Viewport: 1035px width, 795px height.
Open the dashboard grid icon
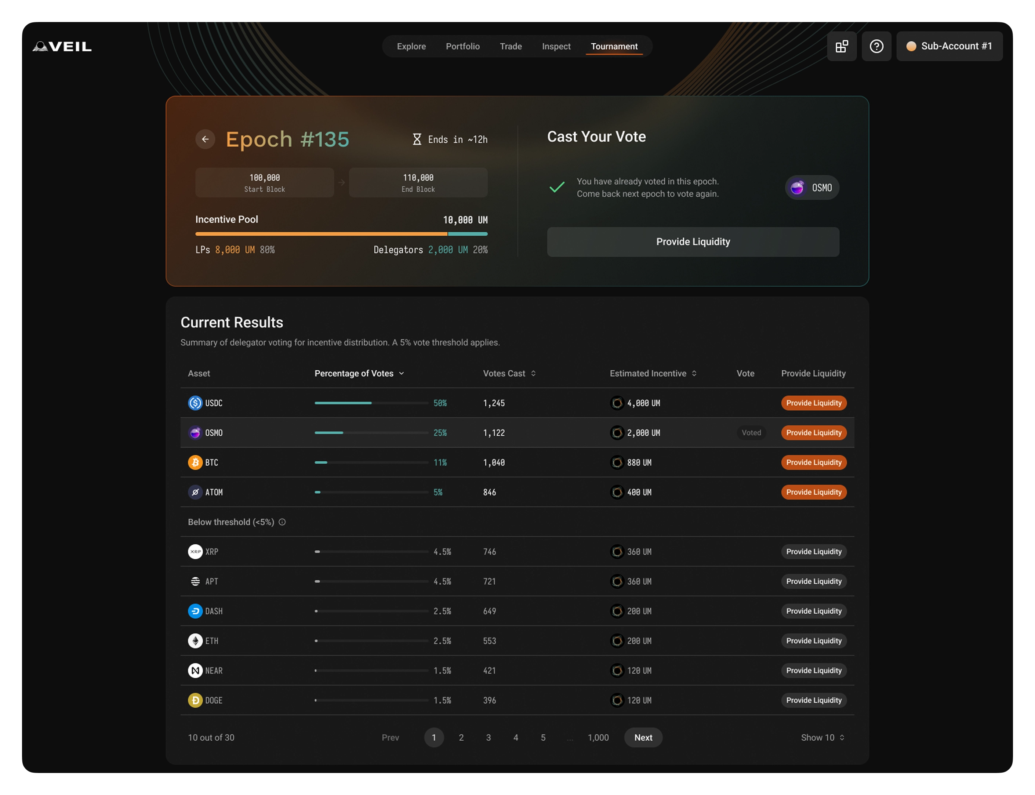(x=842, y=46)
